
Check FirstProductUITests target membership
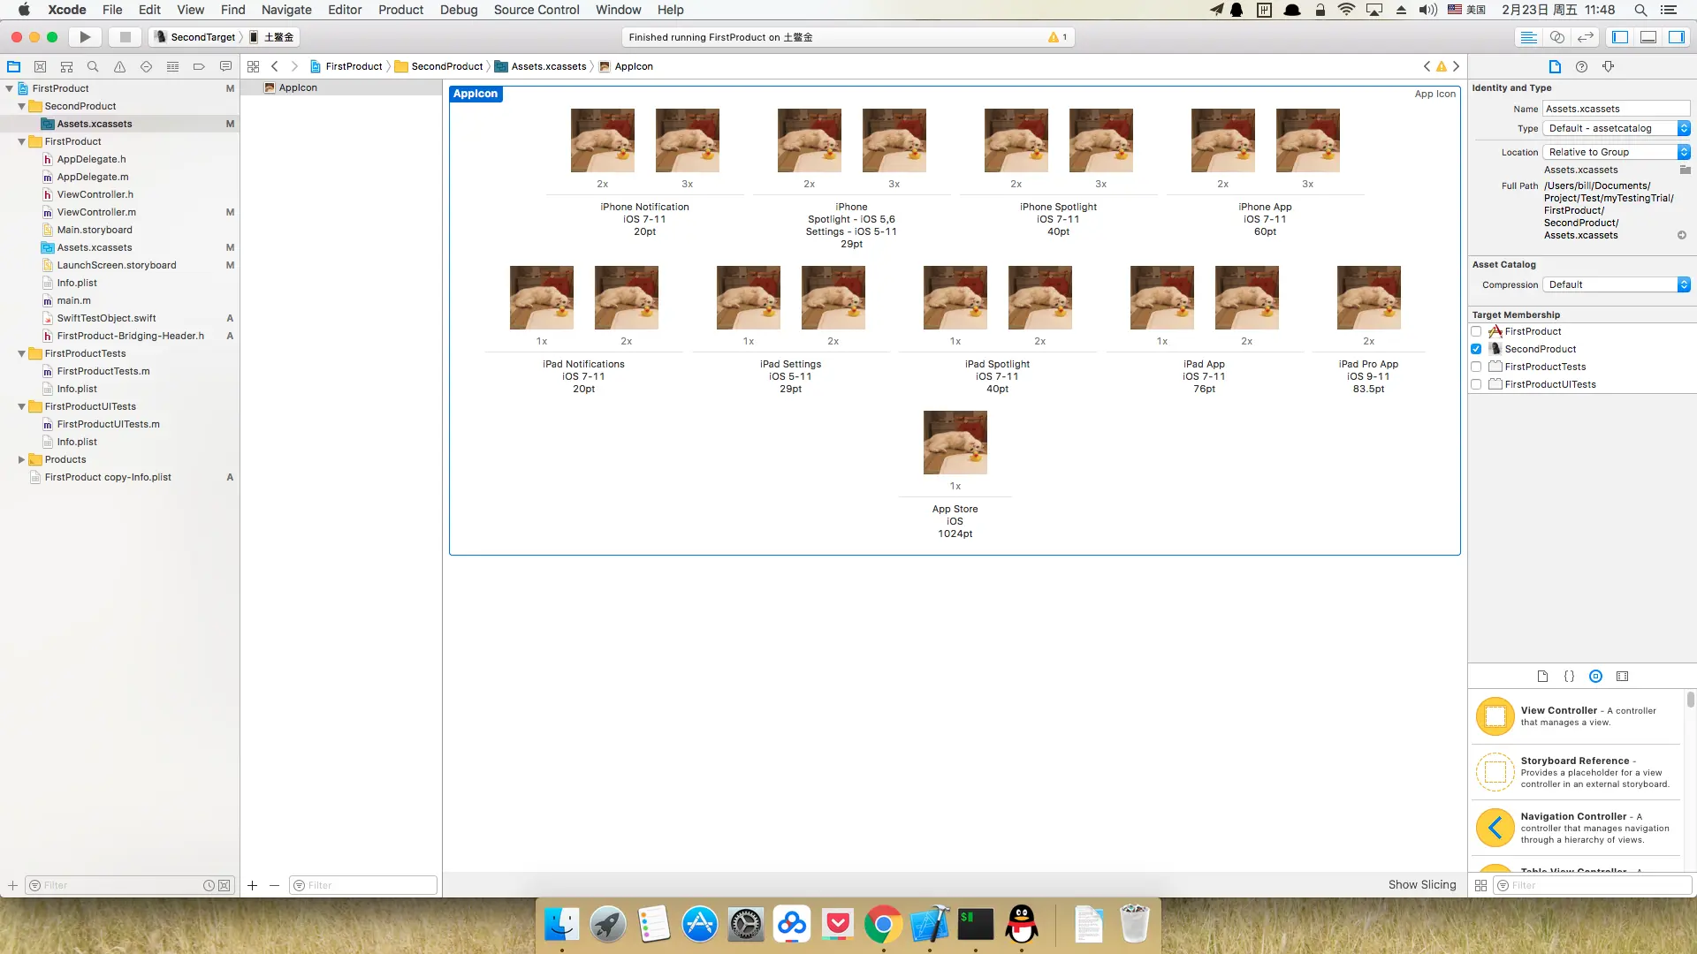[1476, 384]
